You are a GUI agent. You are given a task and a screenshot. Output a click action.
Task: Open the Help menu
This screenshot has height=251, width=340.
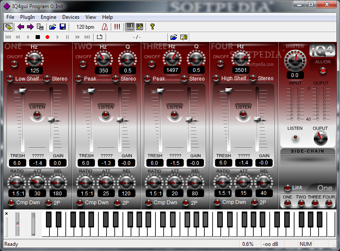pyautogui.click(x=107, y=17)
